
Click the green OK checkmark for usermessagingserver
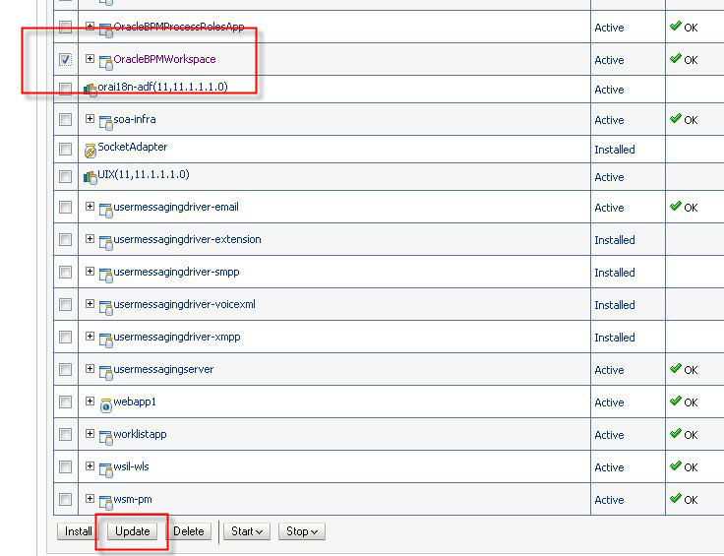(x=676, y=368)
